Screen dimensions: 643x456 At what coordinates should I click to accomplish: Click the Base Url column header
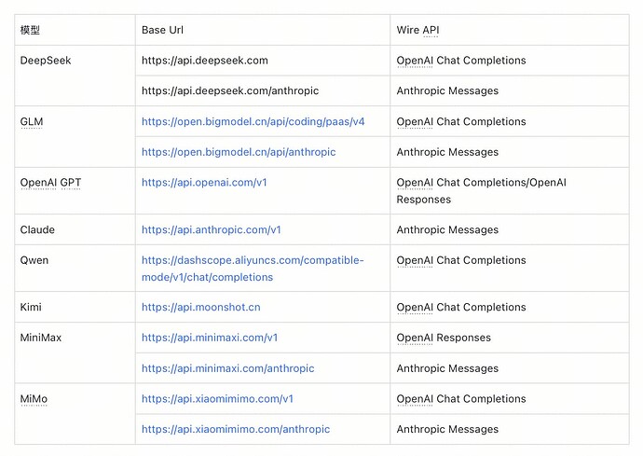162,30
